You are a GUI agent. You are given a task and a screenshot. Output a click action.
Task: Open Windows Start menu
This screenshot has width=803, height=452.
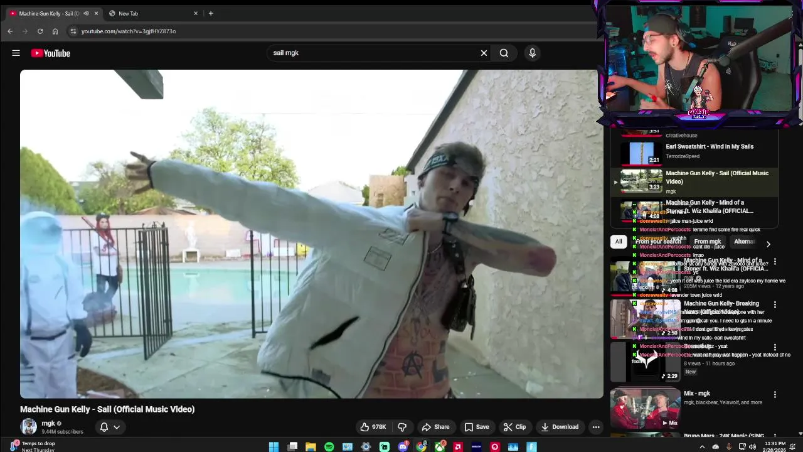[x=274, y=447]
